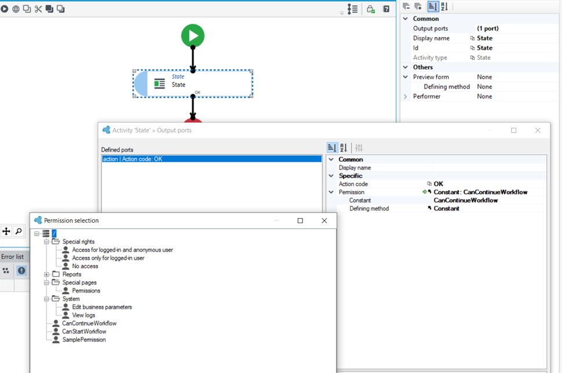This screenshot has height=373, width=562.
Task: Sort port properties alphabetically in Output ports dialog
Action: 344,147
